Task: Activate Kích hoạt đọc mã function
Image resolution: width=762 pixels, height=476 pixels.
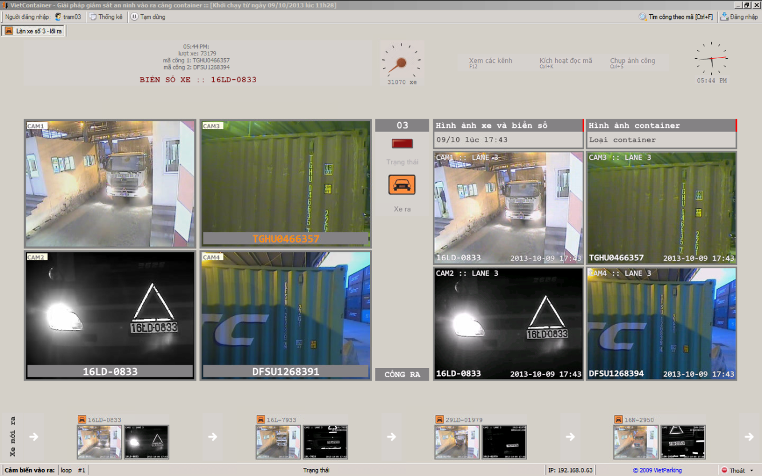Action: (x=565, y=61)
